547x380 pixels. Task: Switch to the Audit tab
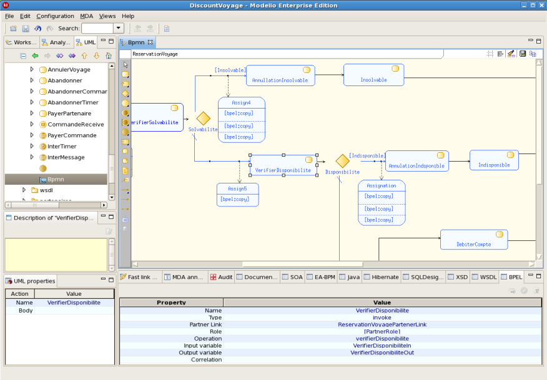point(221,277)
